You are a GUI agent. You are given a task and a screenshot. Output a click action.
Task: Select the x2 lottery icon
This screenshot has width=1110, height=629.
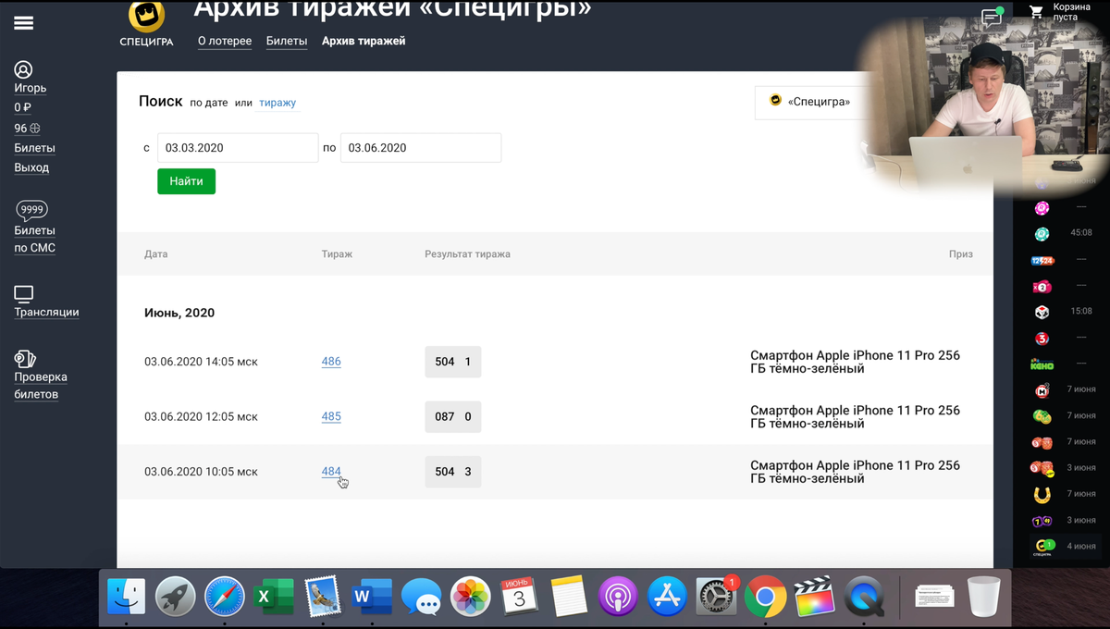point(1042,287)
